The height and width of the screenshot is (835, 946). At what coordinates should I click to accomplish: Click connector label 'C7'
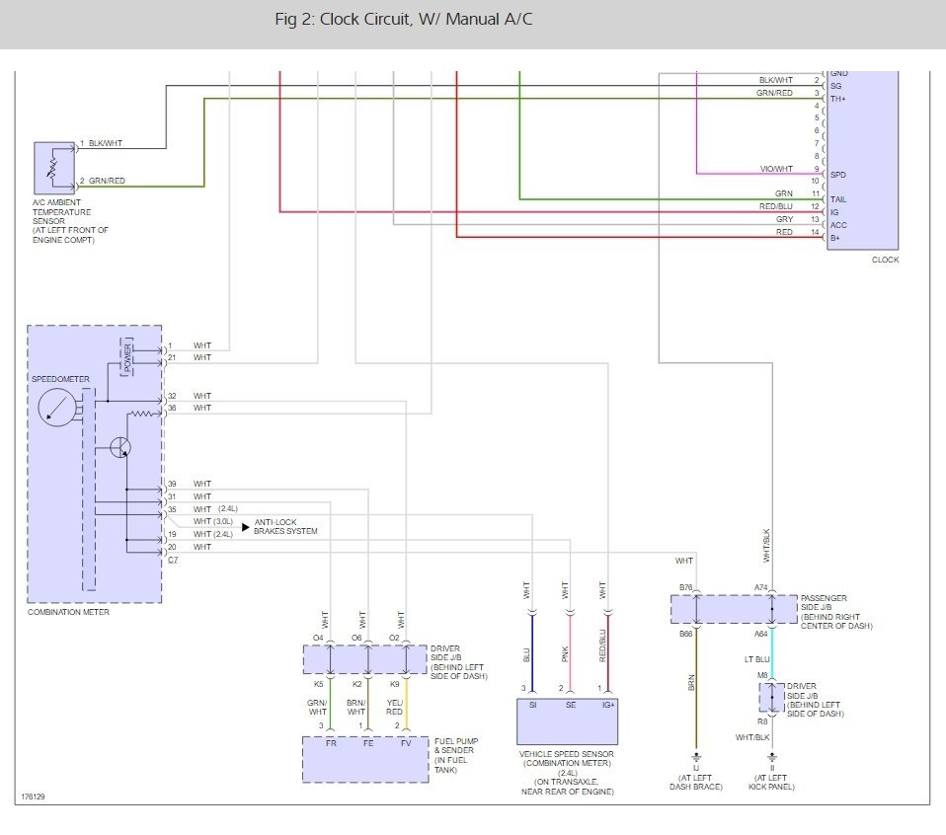point(173,560)
